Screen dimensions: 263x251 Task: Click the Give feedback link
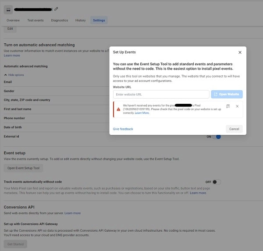tap(123, 129)
